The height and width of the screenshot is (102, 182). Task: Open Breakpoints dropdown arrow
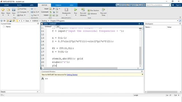[67, 15]
